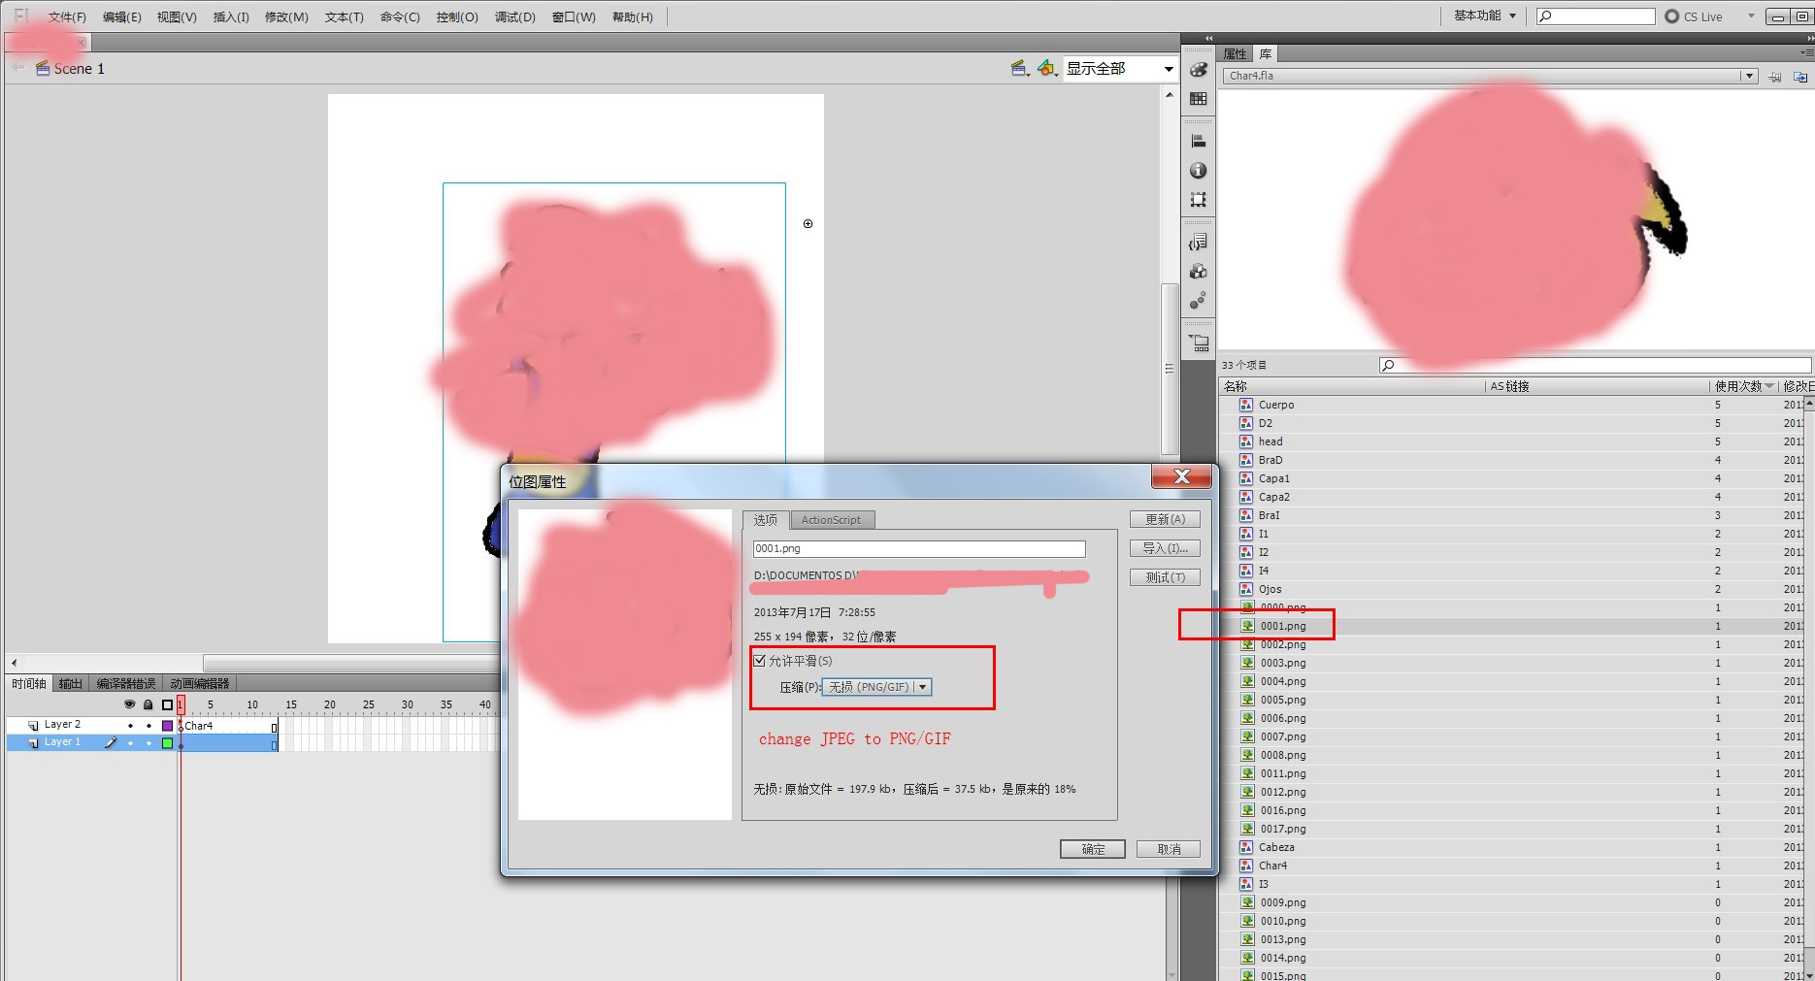Viewport: 1815px width, 981px height.
Task: Open the workspace switcher dropdown
Action: click(x=1484, y=16)
